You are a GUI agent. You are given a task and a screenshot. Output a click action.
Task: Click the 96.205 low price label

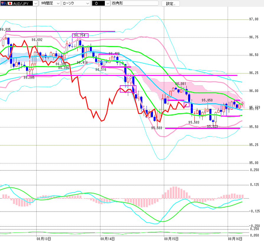[29, 77]
